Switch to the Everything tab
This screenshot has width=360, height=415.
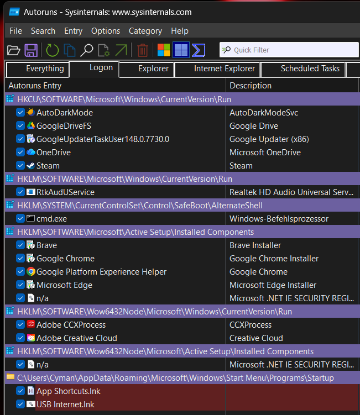(38, 69)
